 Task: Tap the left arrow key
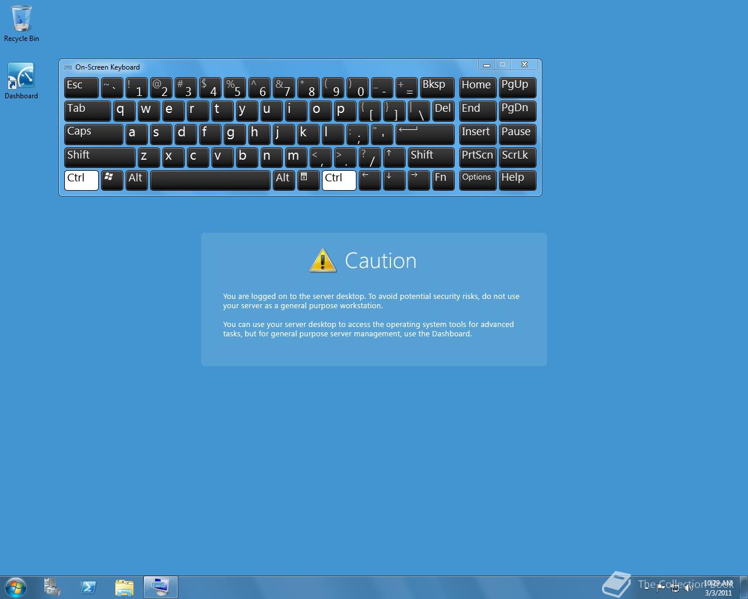(x=369, y=180)
